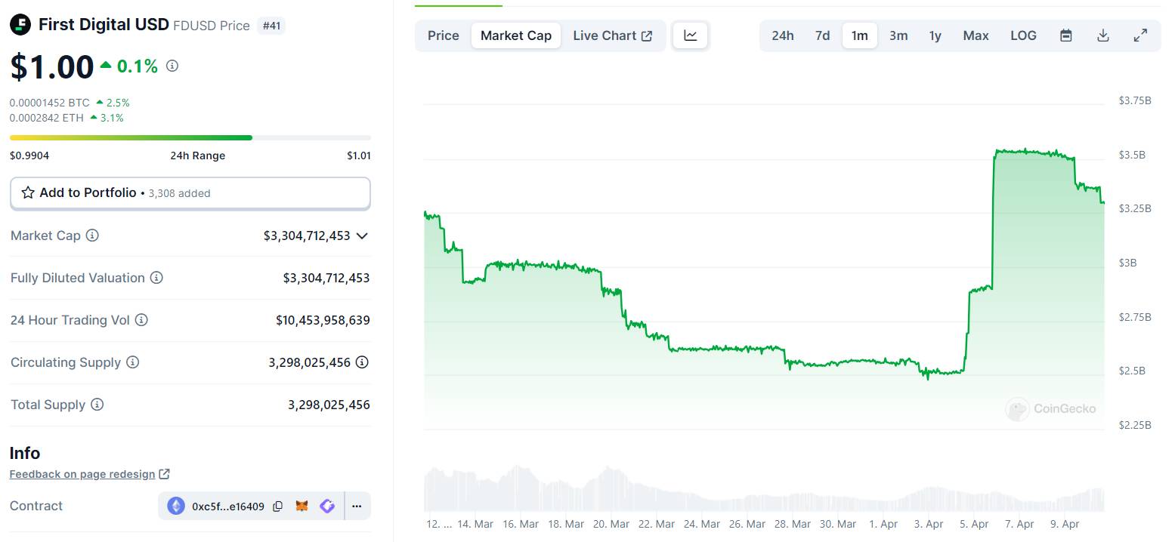Show 24 Hour Trading Vol info icon
Image resolution: width=1175 pixels, height=542 pixels.
[141, 320]
